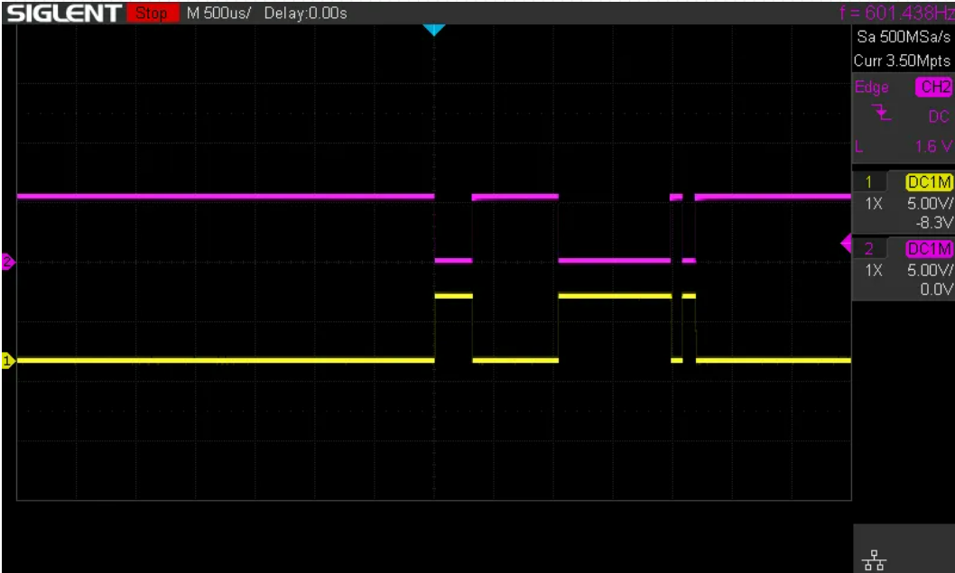
Task: Toggle channel 1 via yellow DC1M label
Action: pyautogui.click(x=930, y=182)
